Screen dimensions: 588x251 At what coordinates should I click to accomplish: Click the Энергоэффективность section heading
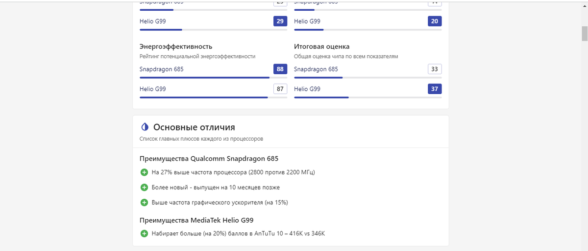[x=176, y=46]
